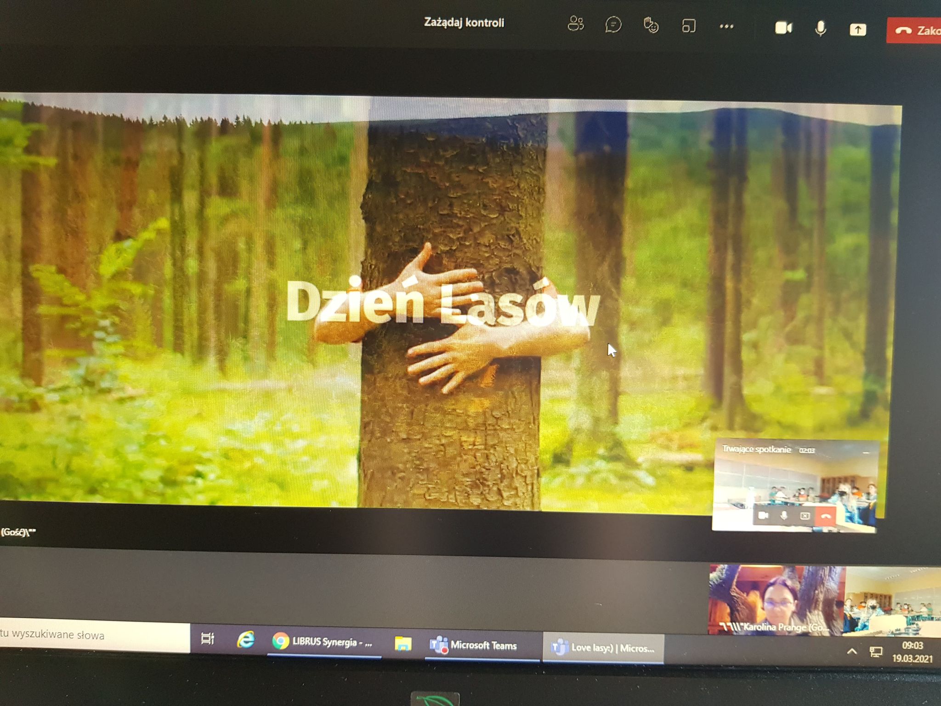941x706 pixels.
Task: Open Internet Explorer from the taskbar
Action: tap(246, 639)
